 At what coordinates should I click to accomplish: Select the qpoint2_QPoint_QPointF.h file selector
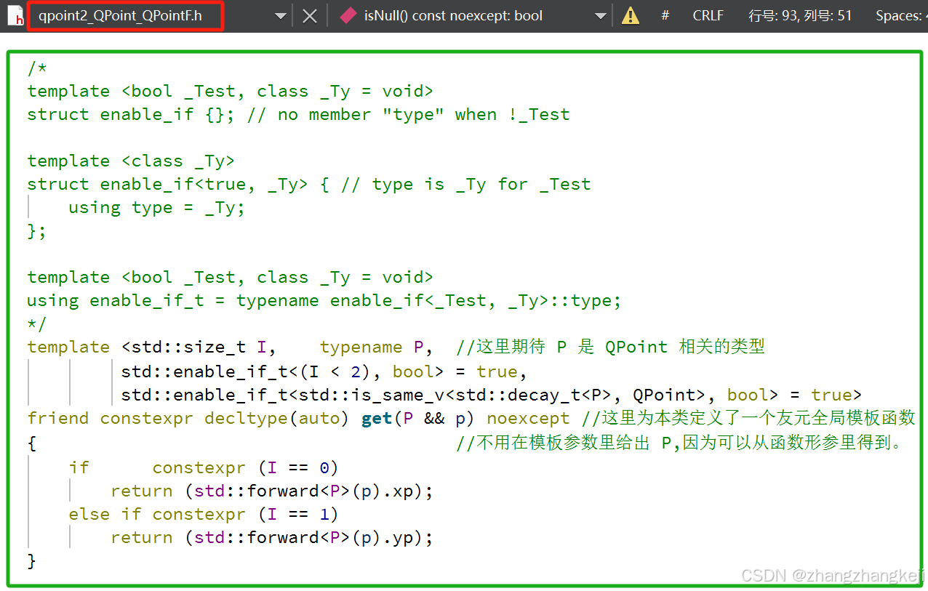[124, 15]
